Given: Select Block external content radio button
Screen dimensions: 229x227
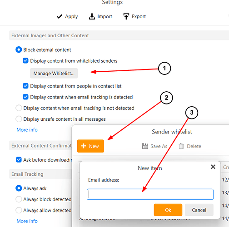Looking at the screenshot, I should [19, 49].
